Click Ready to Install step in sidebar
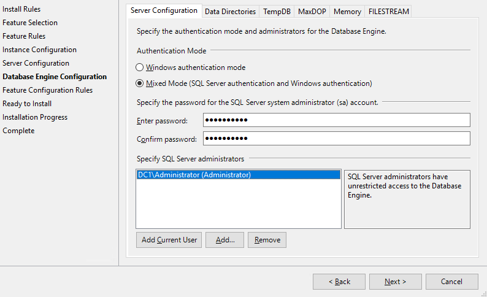The height and width of the screenshot is (297, 487). click(x=27, y=104)
